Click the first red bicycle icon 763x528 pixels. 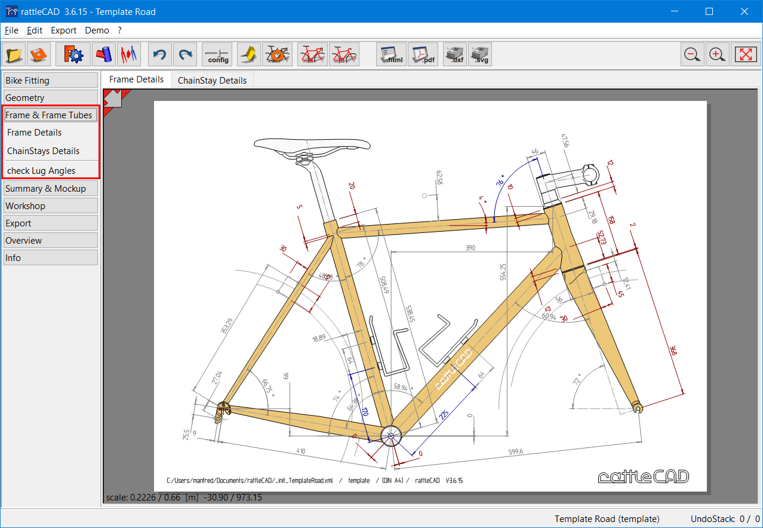[312, 54]
